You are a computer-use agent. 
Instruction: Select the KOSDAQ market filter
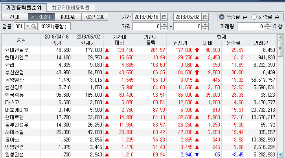(x=68, y=17)
